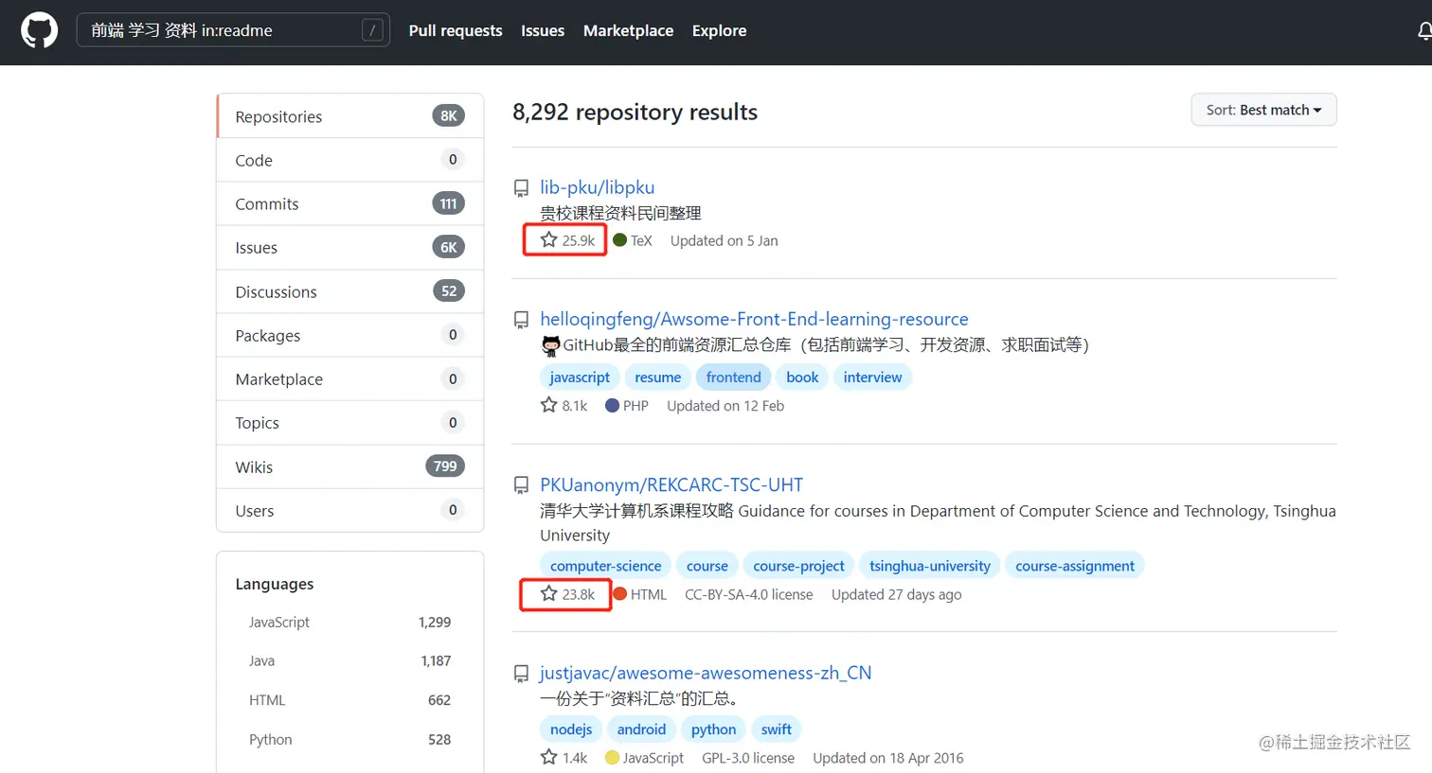The width and height of the screenshot is (1432, 773).
Task: Click the 8K count badge on Repositories
Action: point(448,116)
